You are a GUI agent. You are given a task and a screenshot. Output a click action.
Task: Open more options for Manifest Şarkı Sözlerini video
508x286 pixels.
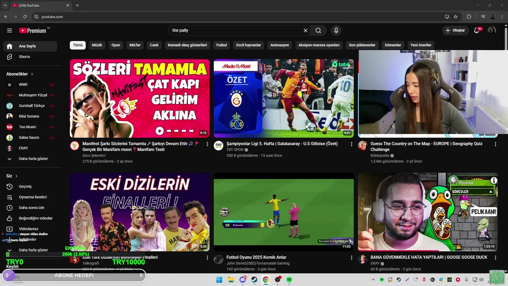pos(207,144)
